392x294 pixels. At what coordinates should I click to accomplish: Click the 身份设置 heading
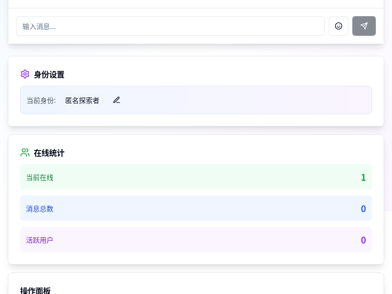(x=49, y=74)
